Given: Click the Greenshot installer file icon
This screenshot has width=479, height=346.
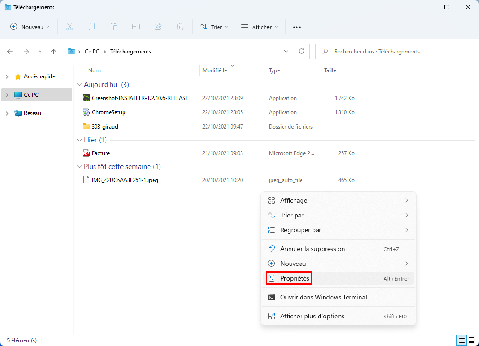Looking at the screenshot, I should coord(86,98).
